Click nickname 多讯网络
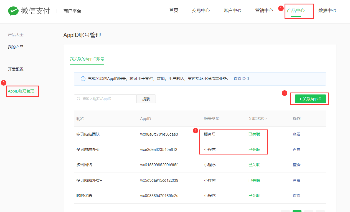This screenshot has width=350, height=212. click(x=84, y=165)
